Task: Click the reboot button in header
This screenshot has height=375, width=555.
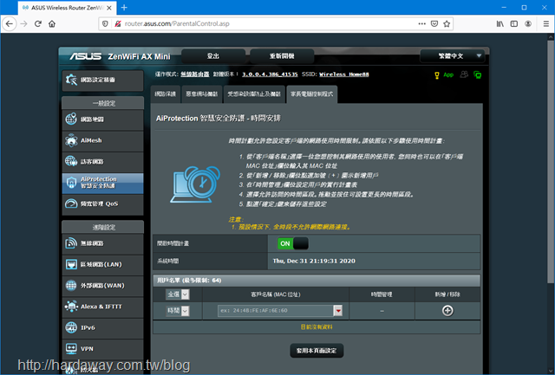Action: point(282,55)
